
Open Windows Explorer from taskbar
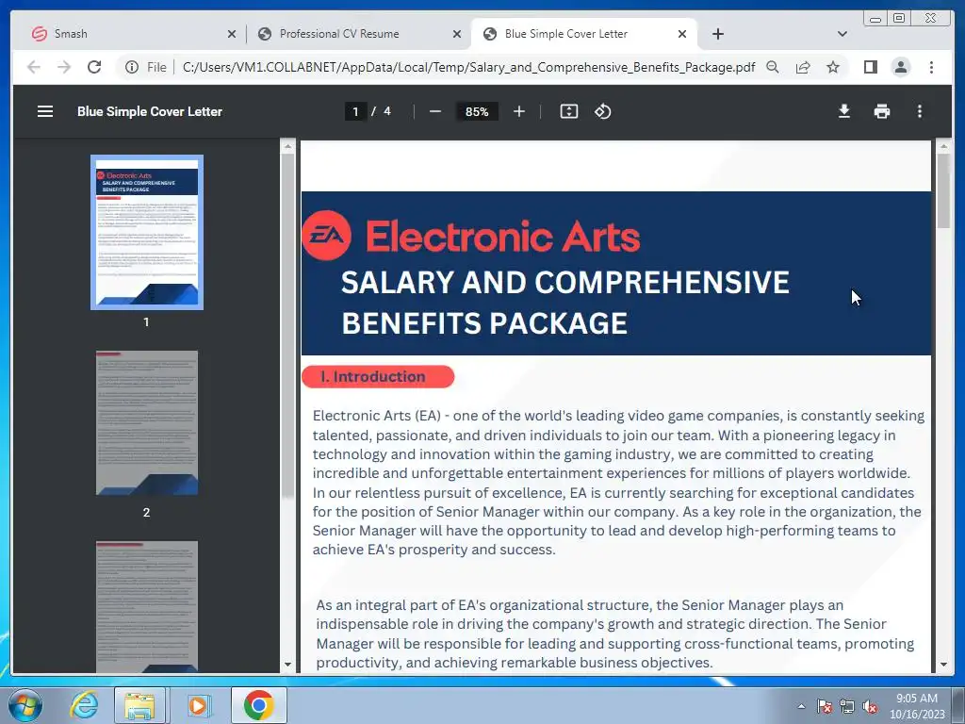(139, 705)
